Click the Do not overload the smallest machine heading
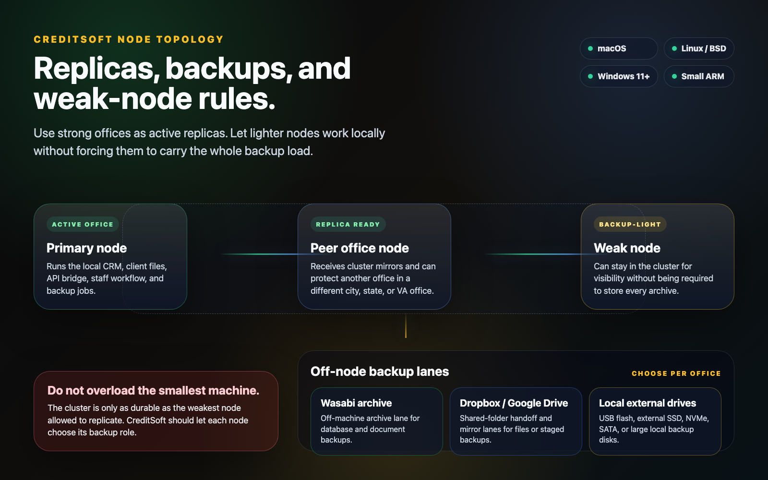The height and width of the screenshot is (480, 768). [x=153, y=391]
